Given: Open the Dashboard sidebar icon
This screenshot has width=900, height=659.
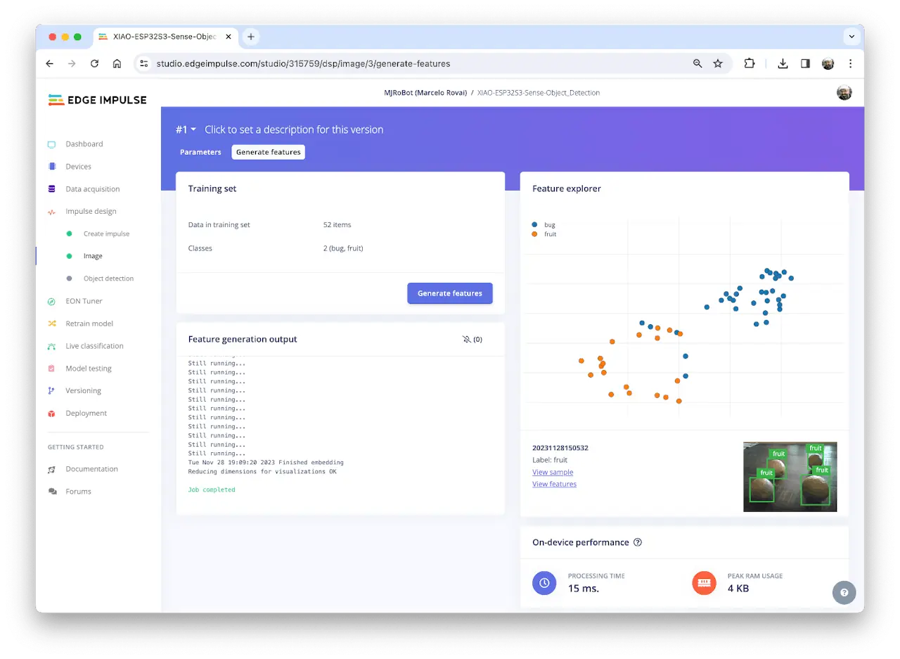Looking at the screenshot, I should pyautogui.click(x=51, y=144).
